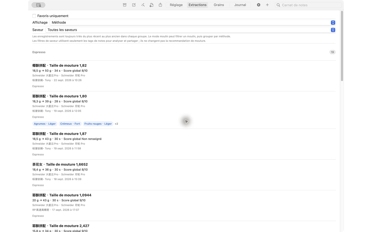
Task: Click the Agrumes · Léger flavor tag
Action: click(45, 124)
